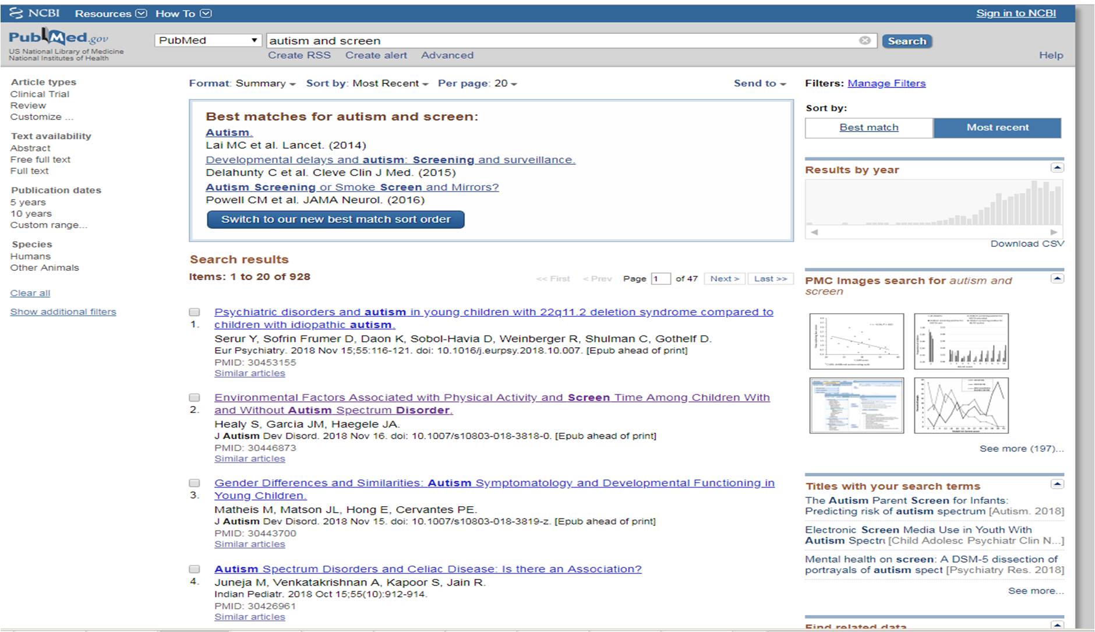Open the PubMed database selector
Viewport: 1095px width, 632px height.
point(207,40)
